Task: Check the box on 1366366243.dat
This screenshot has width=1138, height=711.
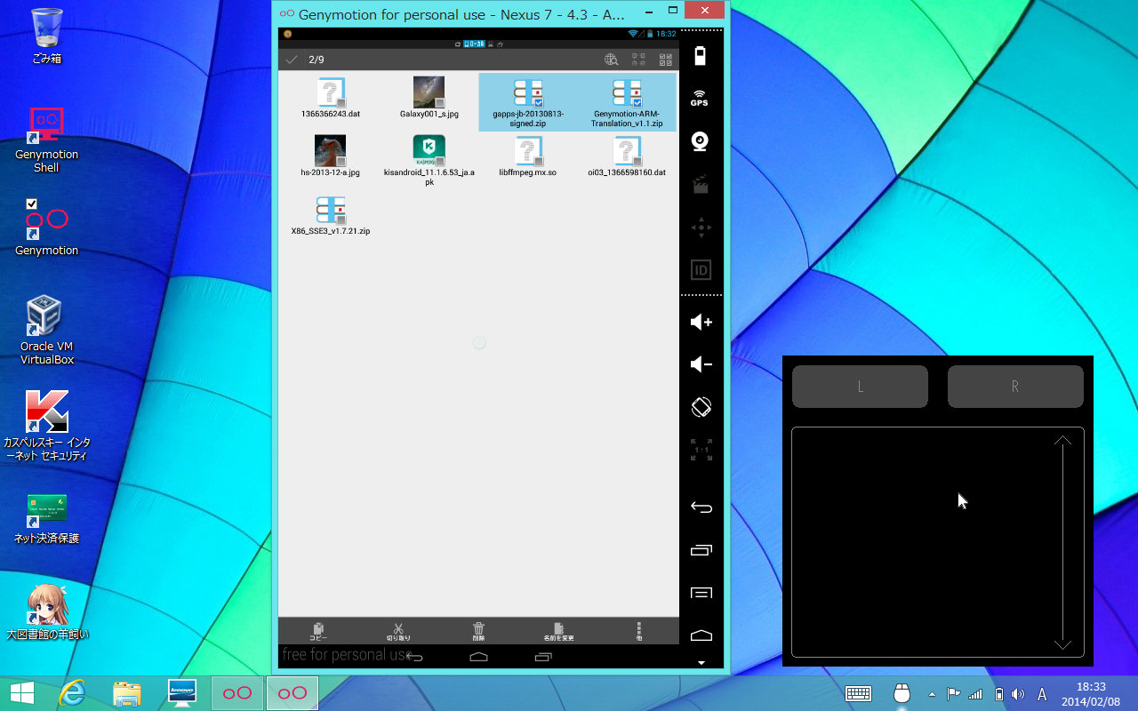Action: tap(341, 102)
